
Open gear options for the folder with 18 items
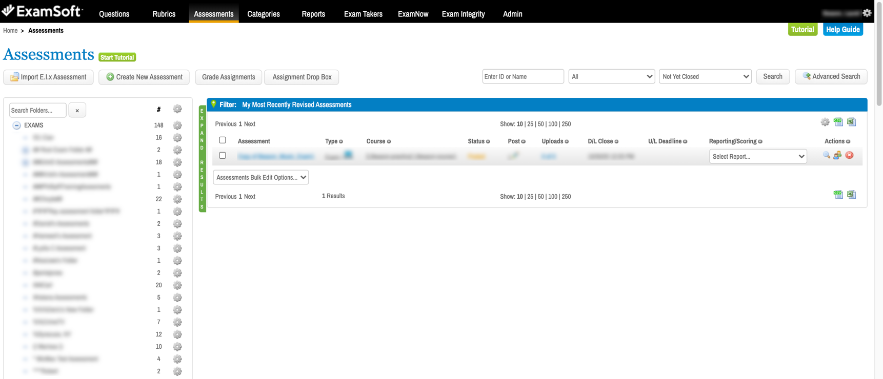177,162
